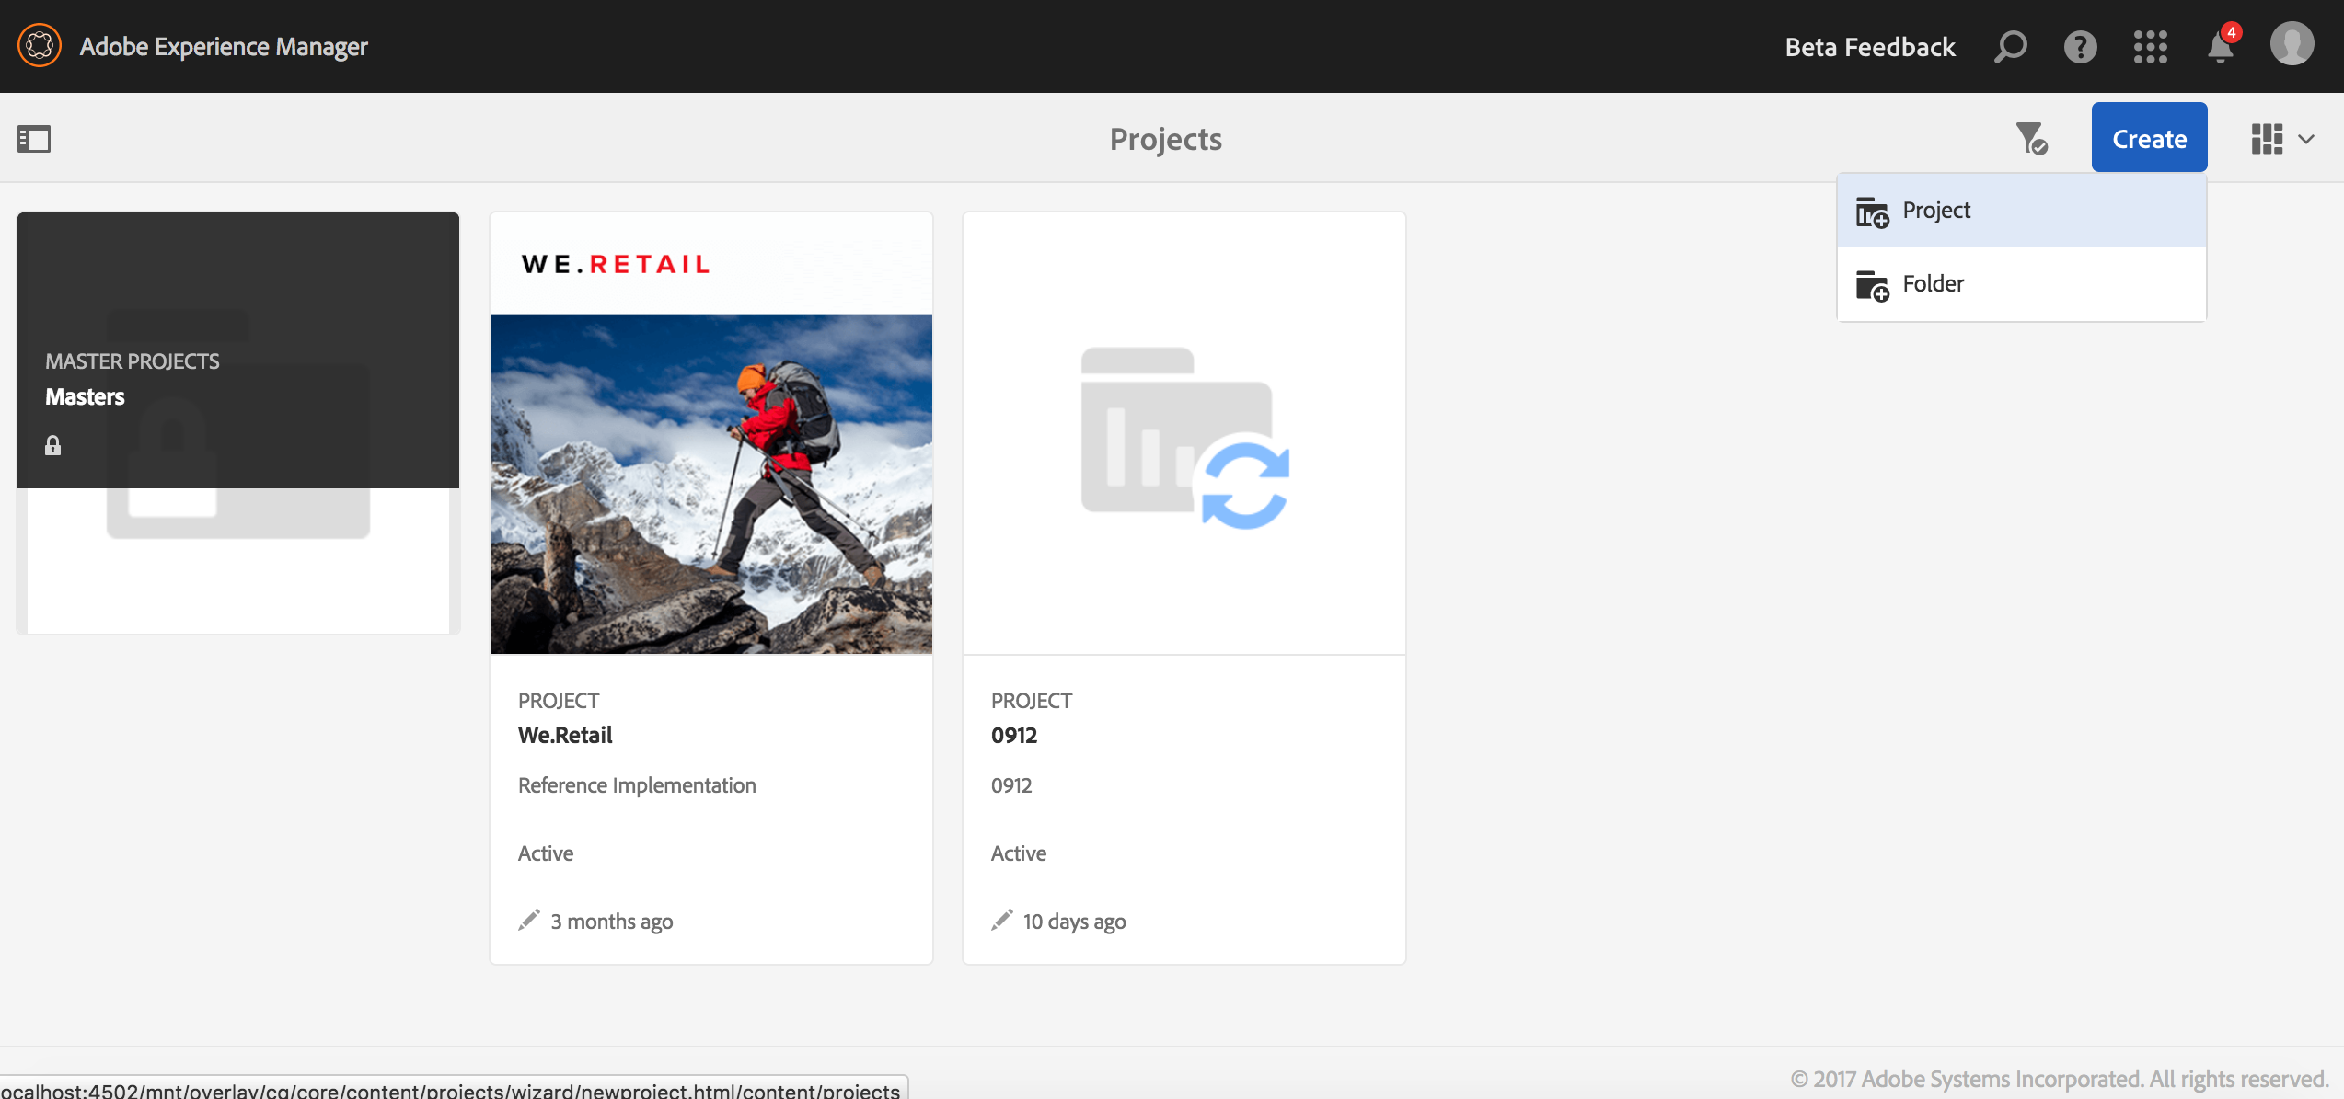Open the We.Retail hiker thumbnail
Image resolution: width=2344 pixels, height=1099 pixels.
(x=710, y=483)
